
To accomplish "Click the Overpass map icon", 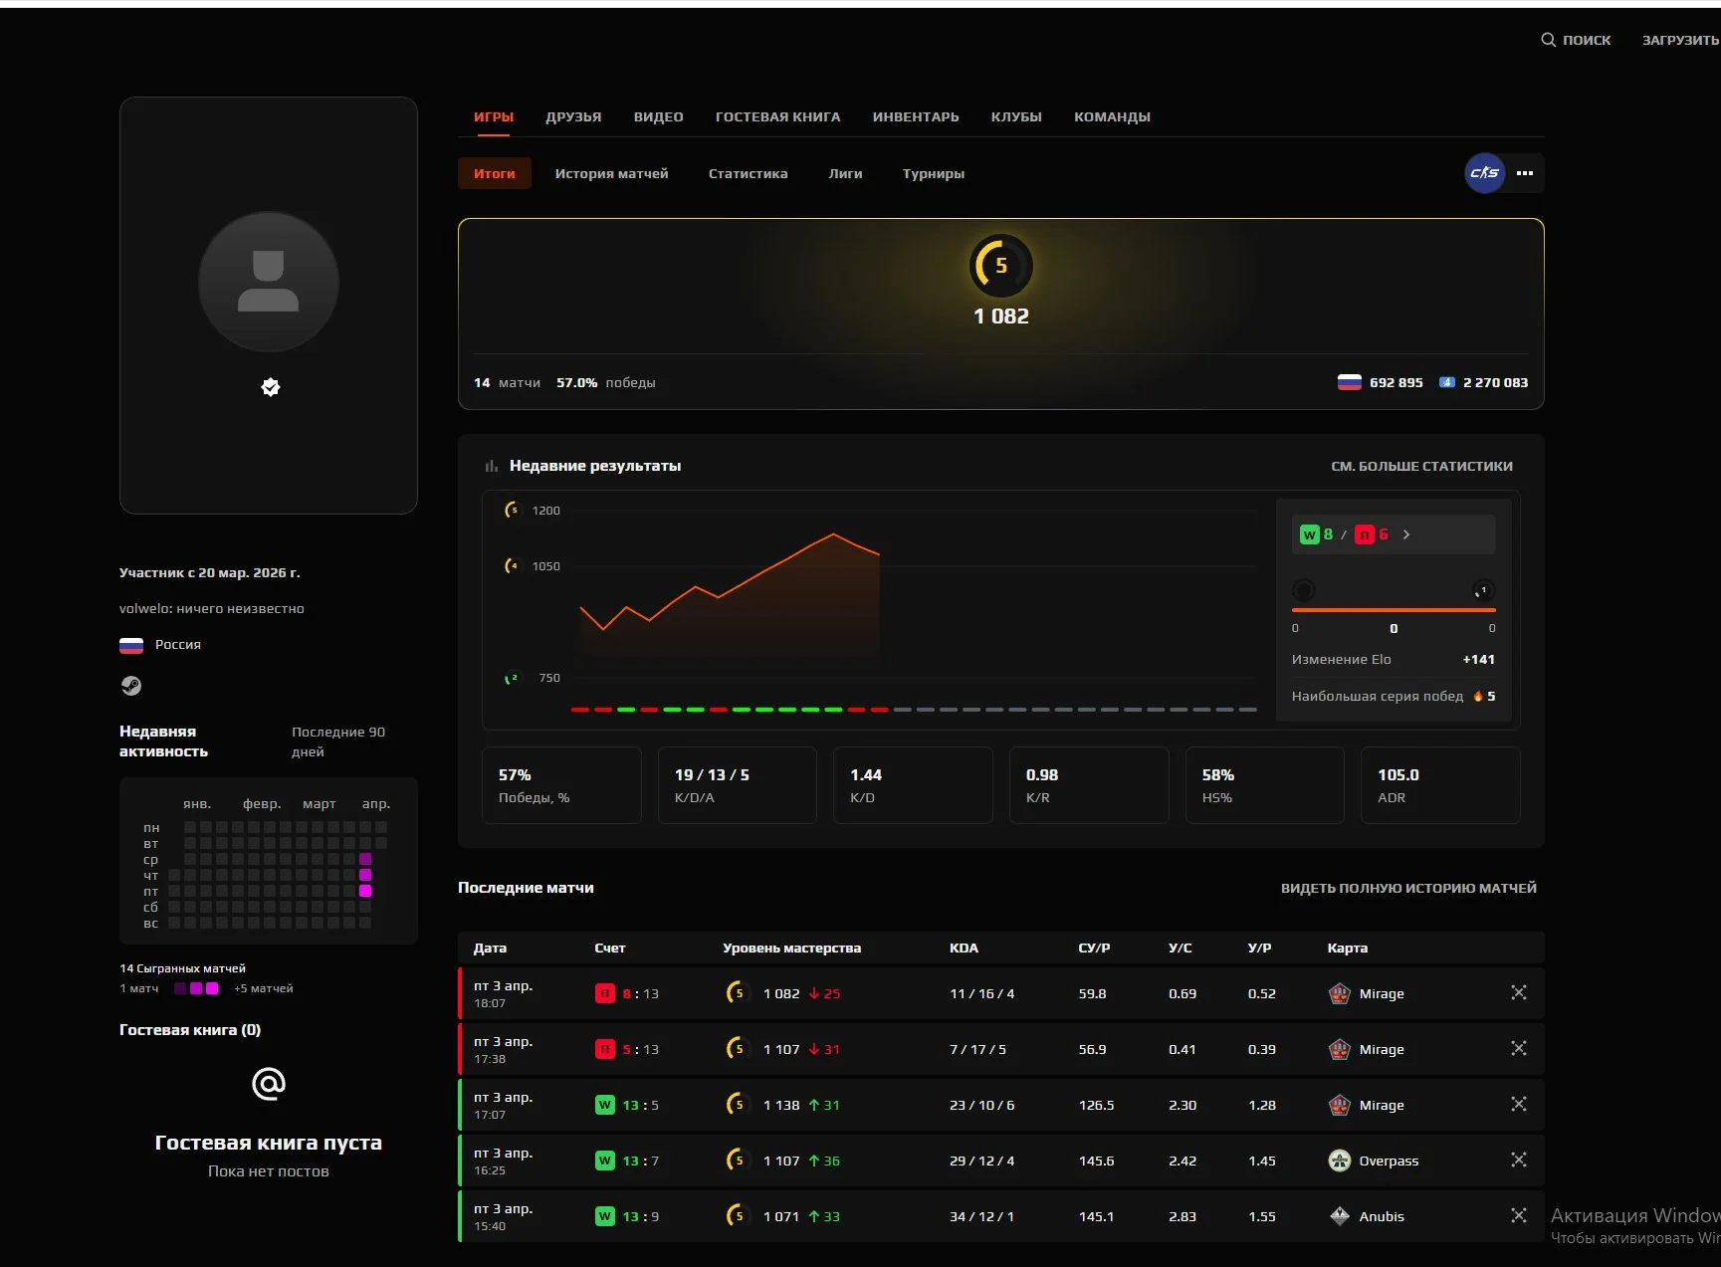I will tap(1340, 1161).
